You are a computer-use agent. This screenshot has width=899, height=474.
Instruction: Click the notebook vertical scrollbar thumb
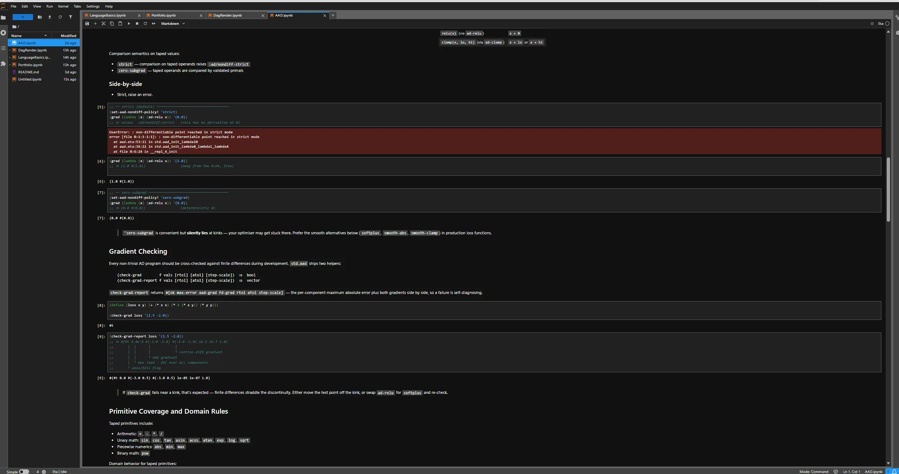[888, 189]
